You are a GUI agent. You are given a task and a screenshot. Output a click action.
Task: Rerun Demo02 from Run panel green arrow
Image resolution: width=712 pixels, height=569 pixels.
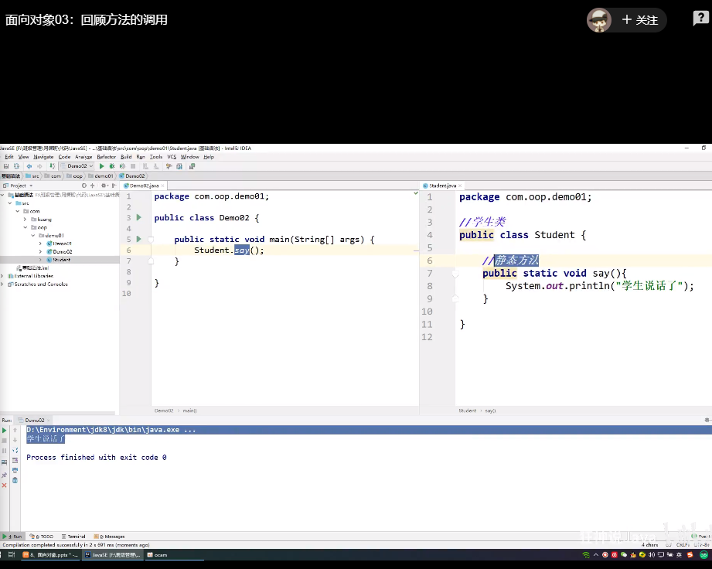4,430
